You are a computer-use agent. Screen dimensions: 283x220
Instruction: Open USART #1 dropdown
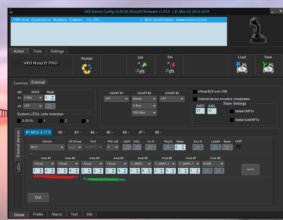tap(116, 99)
